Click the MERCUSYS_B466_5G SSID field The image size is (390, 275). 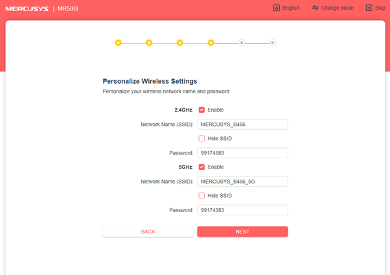[242, 182]
